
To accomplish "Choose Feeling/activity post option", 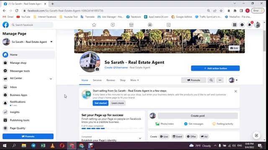I will 222,124.
